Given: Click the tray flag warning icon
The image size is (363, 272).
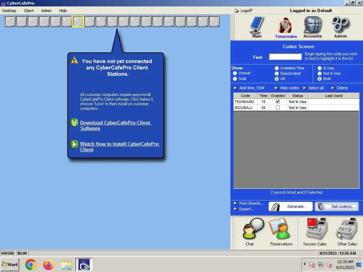Looking at the screenshot, I should pyautogui.click(x=312, y=264).
